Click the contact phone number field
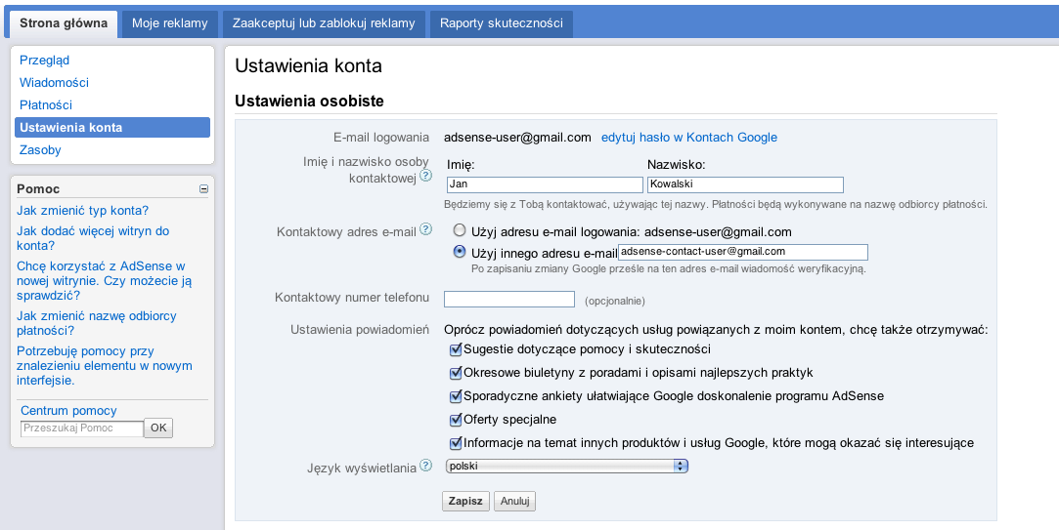 (508, 299)
